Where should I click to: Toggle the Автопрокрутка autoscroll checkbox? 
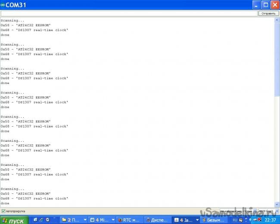coord(4,211)
